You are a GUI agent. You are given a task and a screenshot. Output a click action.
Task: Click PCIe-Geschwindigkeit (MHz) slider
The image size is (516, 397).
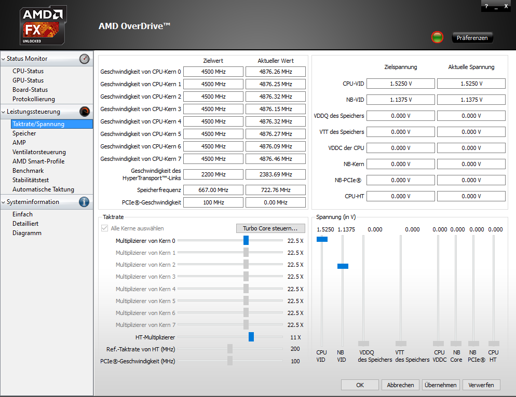[230, 361]
